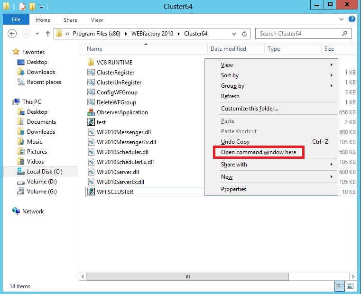
Task: Open Network in navigation pane
Action: click(x=33, y=211)
